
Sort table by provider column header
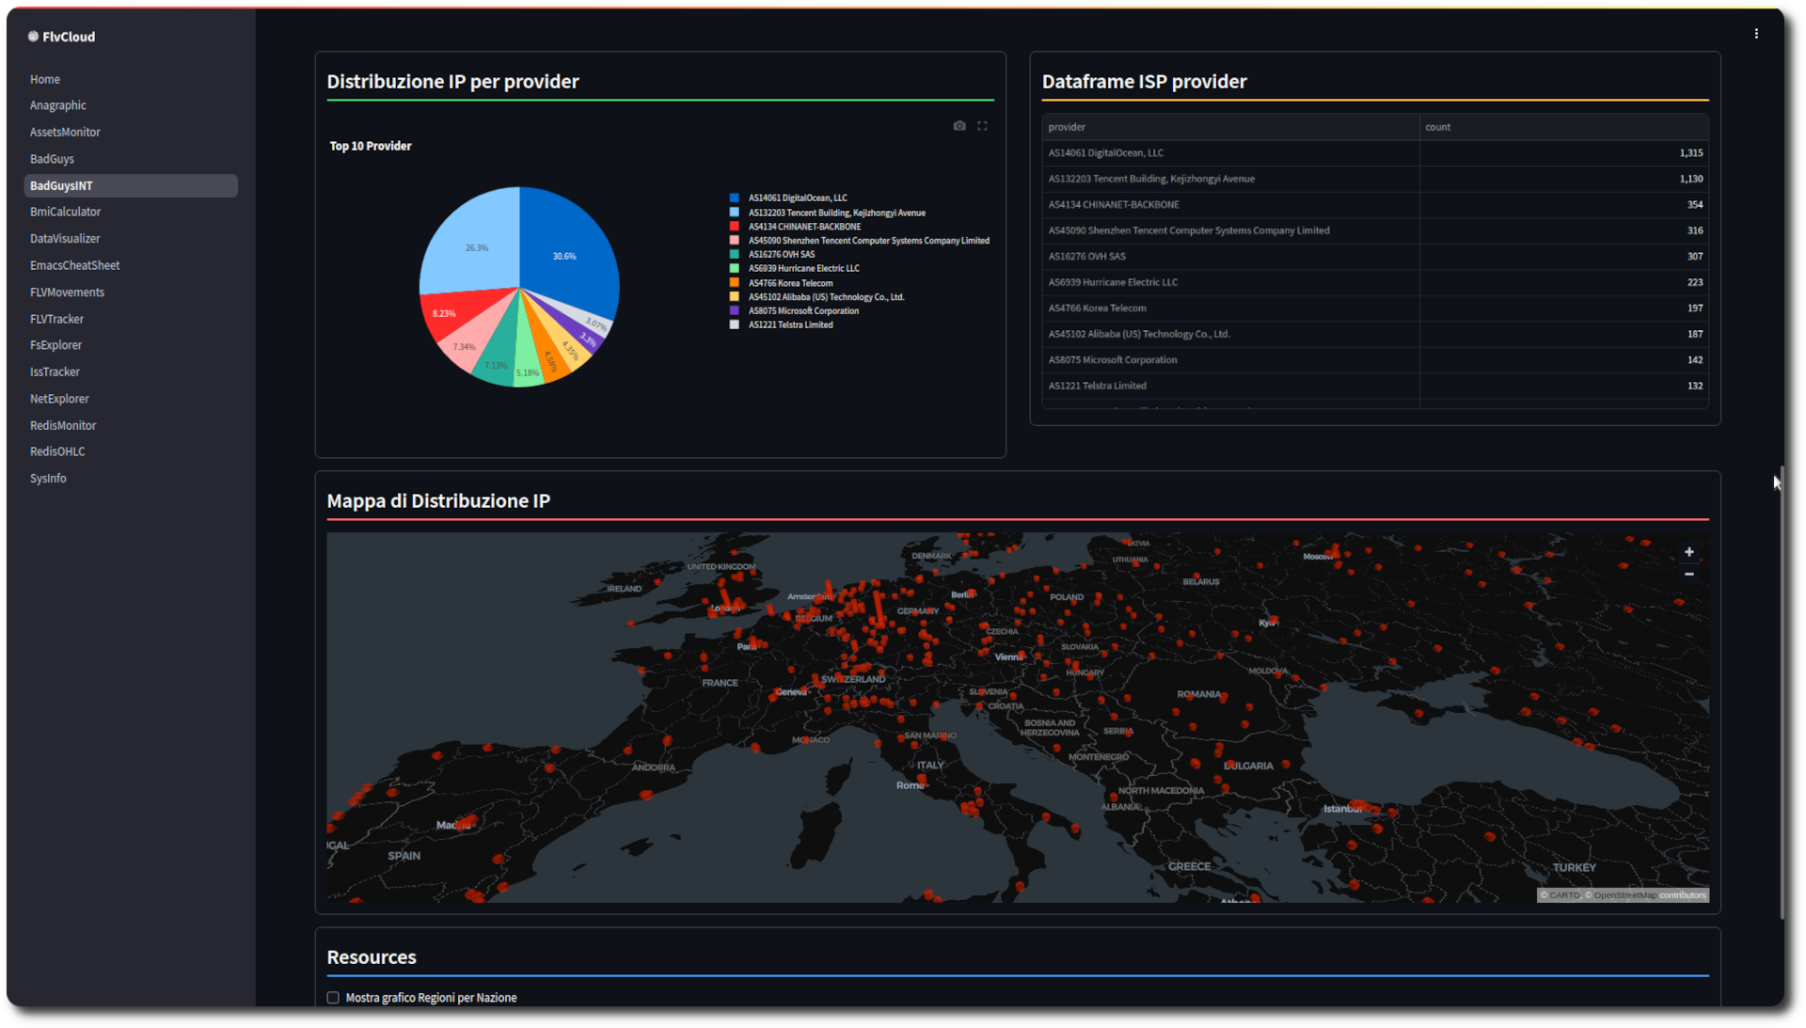point(1230,127)
